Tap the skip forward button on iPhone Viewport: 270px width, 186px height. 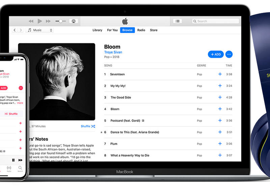[x=21, y=160]
